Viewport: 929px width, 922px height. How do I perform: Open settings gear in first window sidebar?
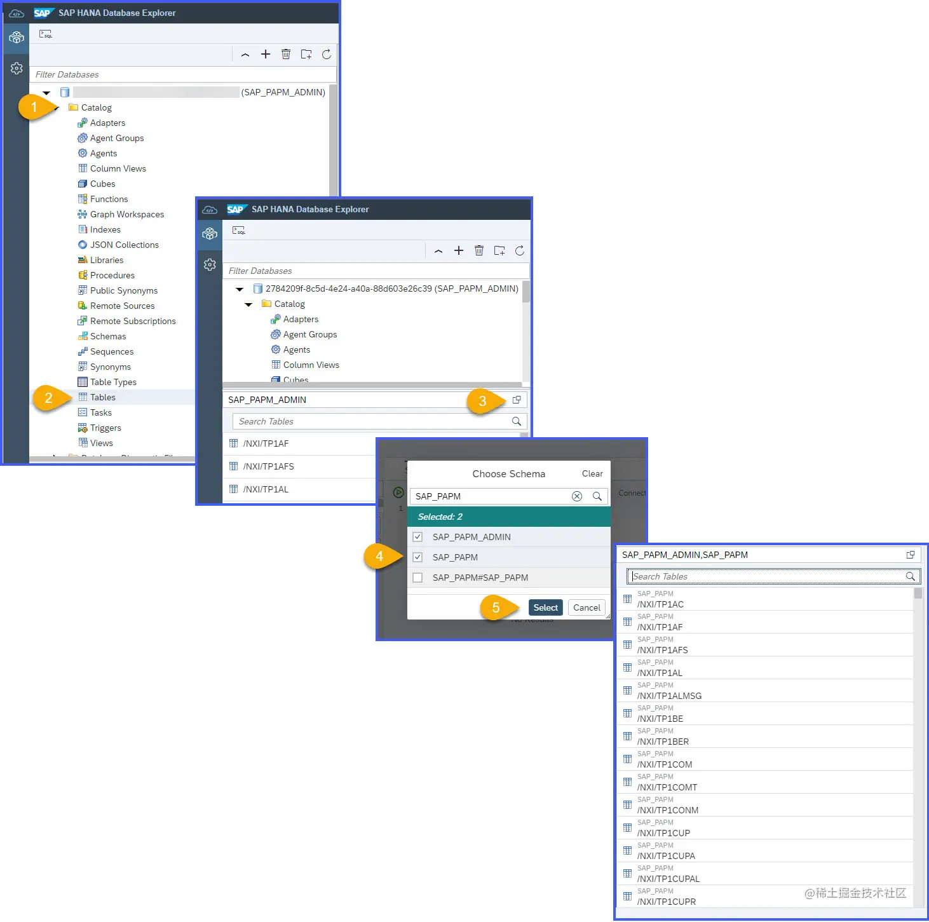17,68
